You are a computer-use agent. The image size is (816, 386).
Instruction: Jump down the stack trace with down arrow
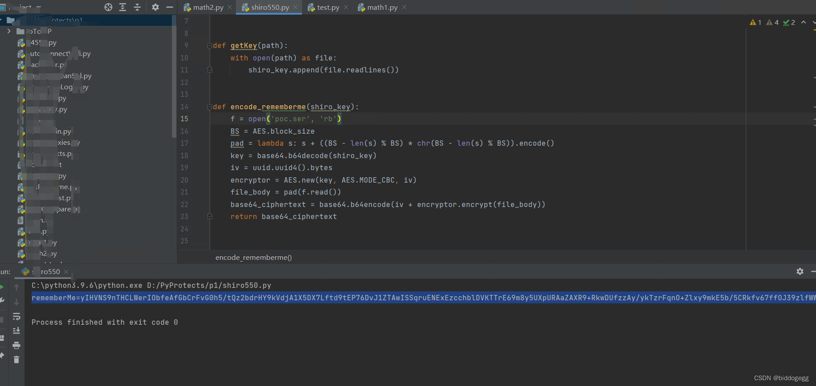click(x=16, y=302)
